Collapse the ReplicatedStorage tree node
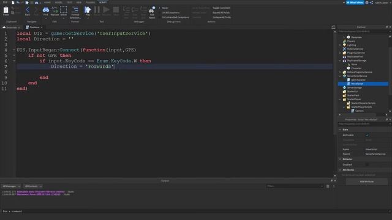The height and width of the screenshot is (220, 392). click(x=340, y=61)
